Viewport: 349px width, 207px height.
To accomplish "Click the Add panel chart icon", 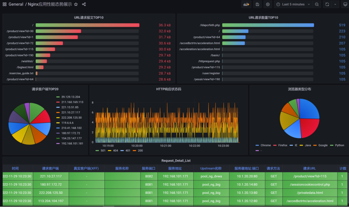I will click(x=246, y=4).
